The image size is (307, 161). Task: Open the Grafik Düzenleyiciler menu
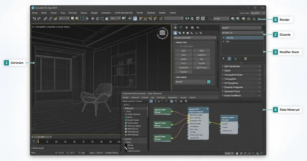[124, 13]
